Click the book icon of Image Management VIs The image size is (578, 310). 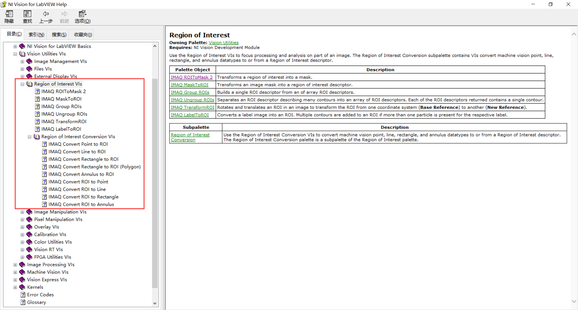(x=30, y=61)
